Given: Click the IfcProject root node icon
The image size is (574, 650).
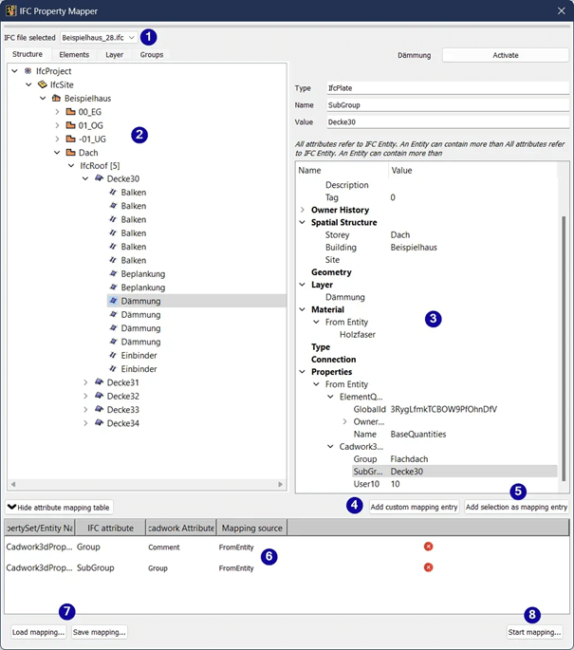Looking at the screenshot, I should 28,71.
